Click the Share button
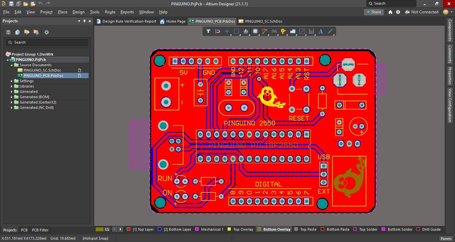The width and height of the screenshot is (455, 242). 373,12
